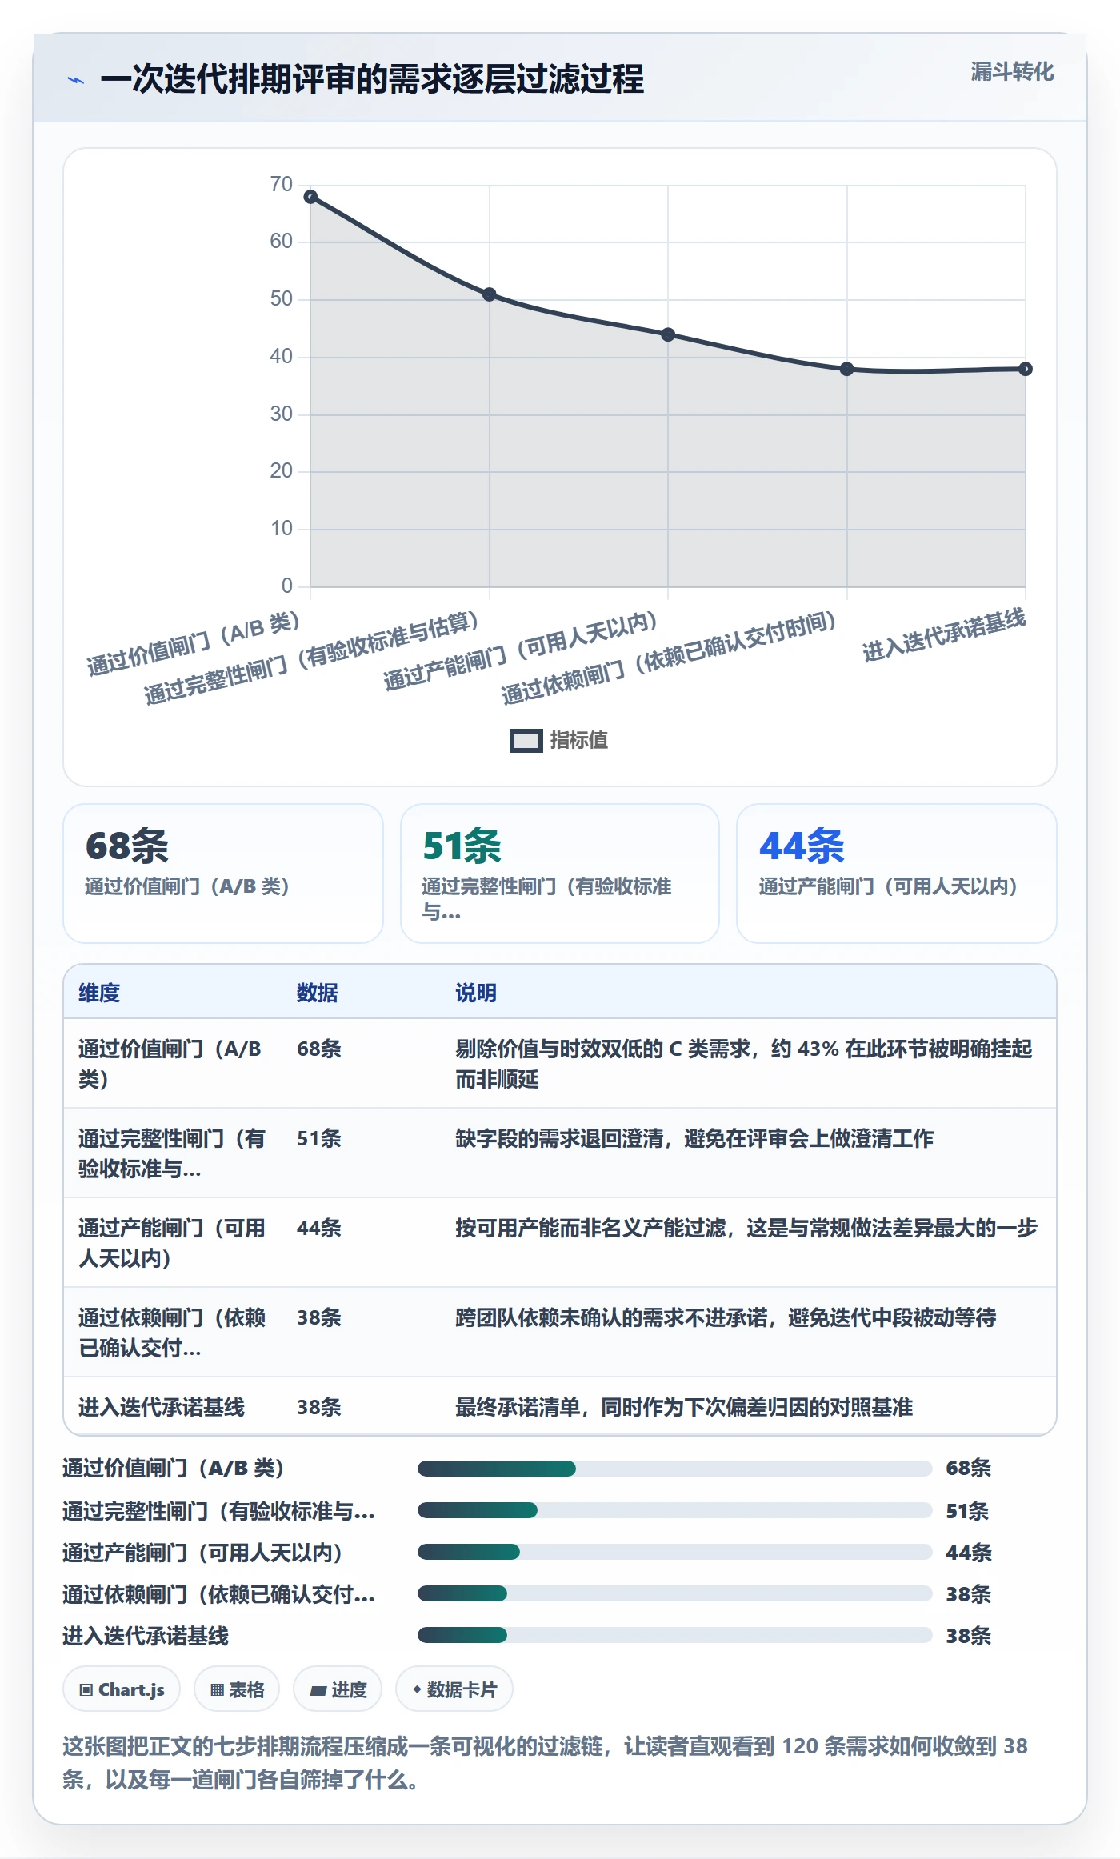
Task: Toggle the 指标值 legend swatch
Action: coord(526,741)
